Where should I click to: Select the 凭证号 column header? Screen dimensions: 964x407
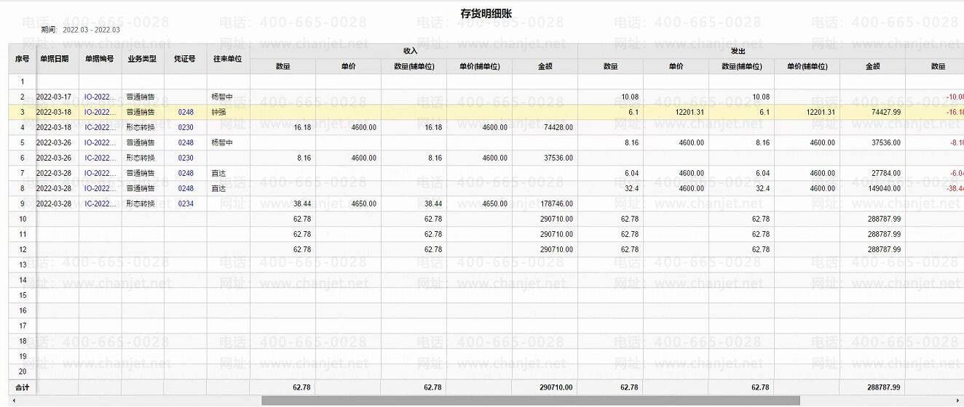click(x=185, y=58)
